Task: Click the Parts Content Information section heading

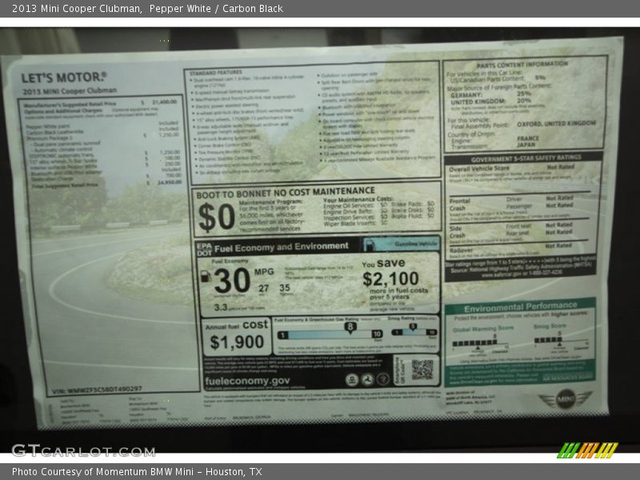Action: point(522,64)
